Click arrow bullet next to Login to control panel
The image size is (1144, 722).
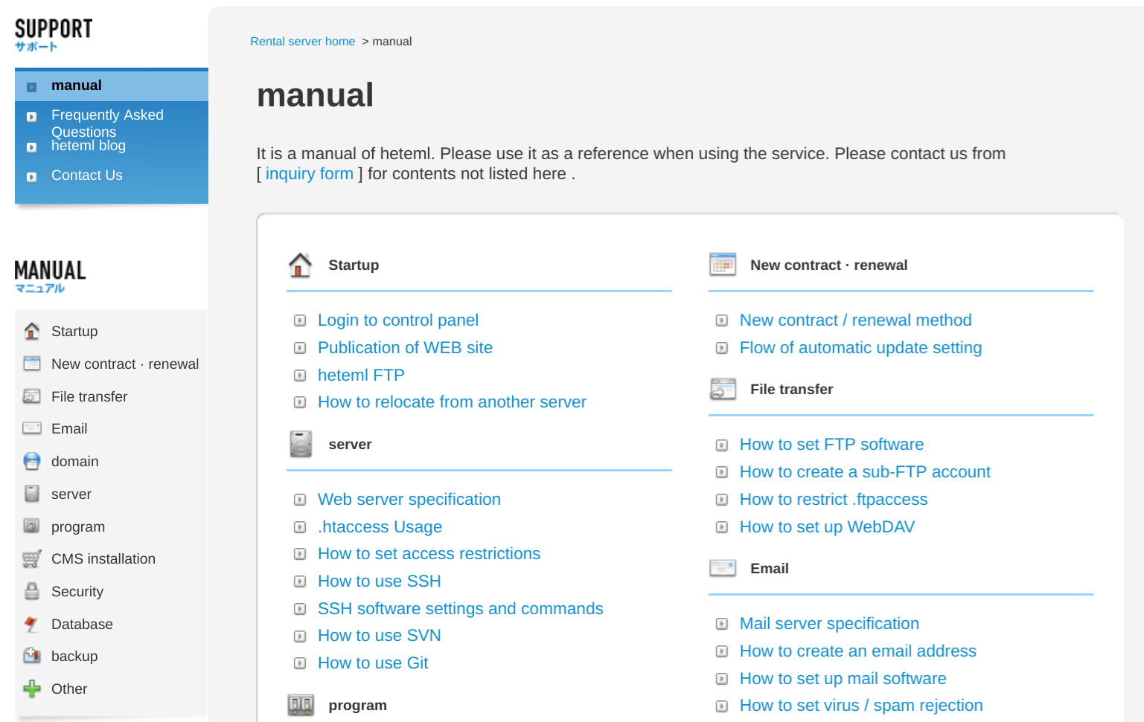pyautogui.click(x=300, y=320)
